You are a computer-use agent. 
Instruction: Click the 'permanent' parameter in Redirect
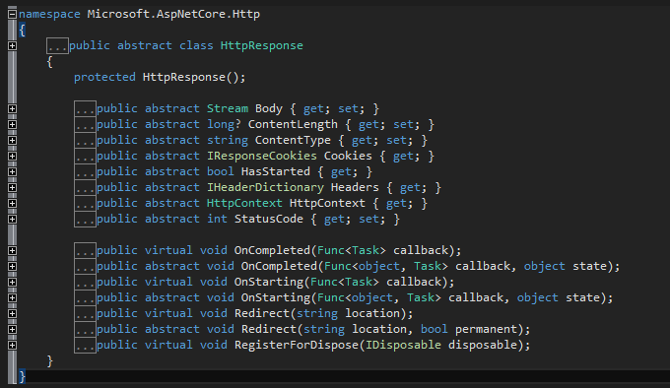pyautogui.click(x=487, y=330)
